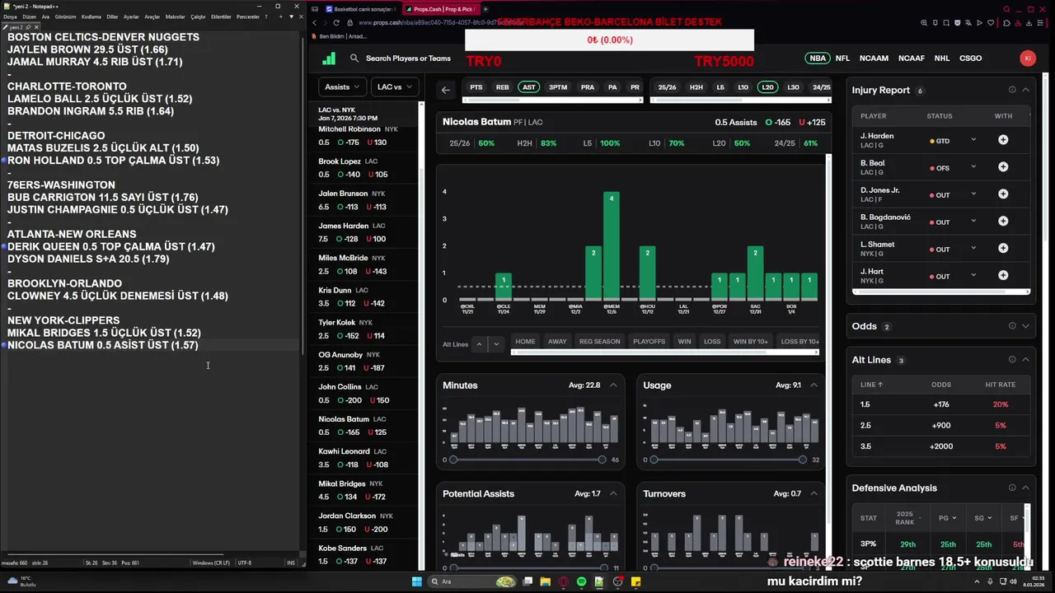
Task: Open a new browser tab
Action: pos(485,9)
